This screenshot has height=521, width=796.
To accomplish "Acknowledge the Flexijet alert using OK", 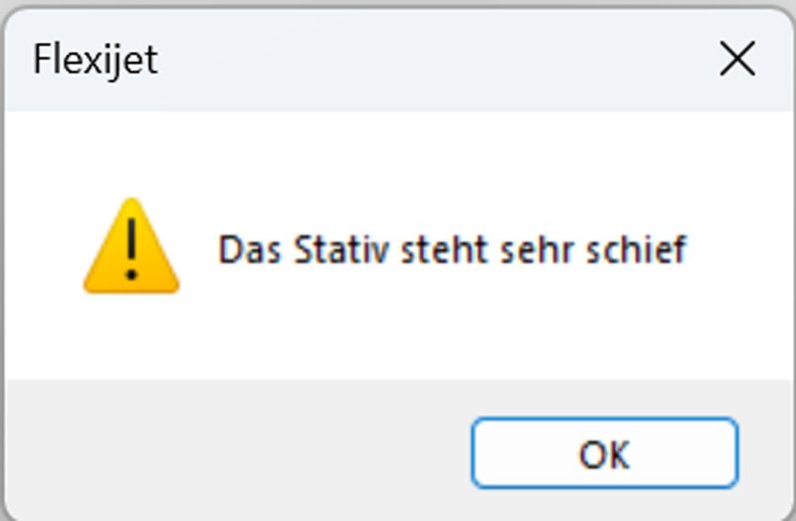I will (605, 453).
